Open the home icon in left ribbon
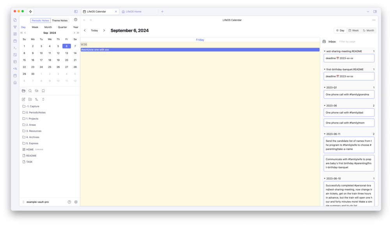Image resolution: width=392 pixels, height=225 pixels. click(x=15, y=83)
